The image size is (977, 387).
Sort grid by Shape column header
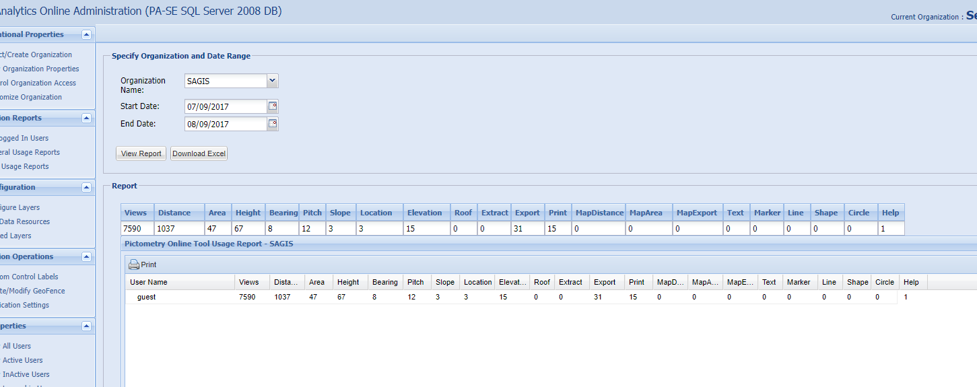tap(858, 282)
